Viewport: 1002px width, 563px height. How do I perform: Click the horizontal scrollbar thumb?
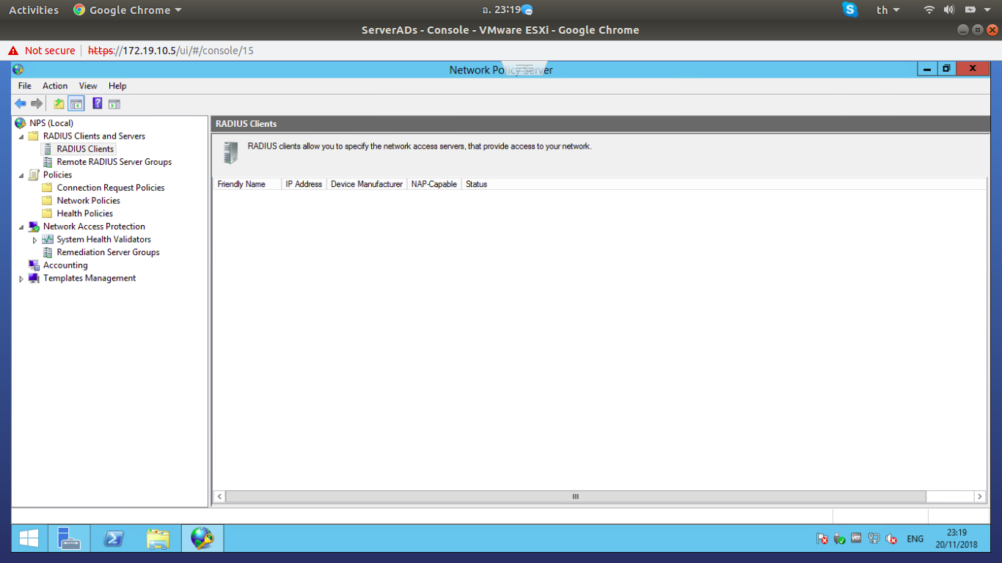576,496
